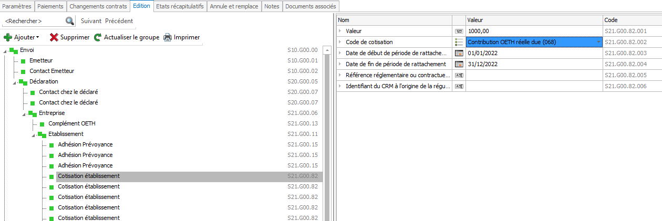Click the Actualiser le groupe button label
662x221 pixels.
coord(132,38)
